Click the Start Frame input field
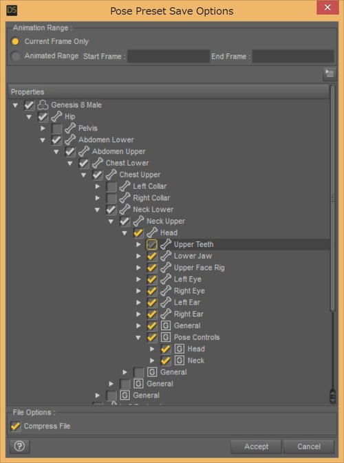The height and width of the screenshot is (463, 344). (169, 56)
